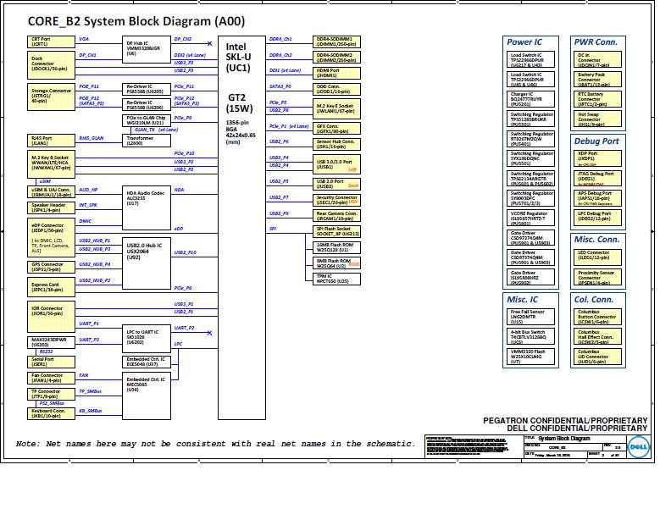The height and width of the screenshot is (509, 660).
Task: Click the RJ45_GLAN net label
Action: 92,137
